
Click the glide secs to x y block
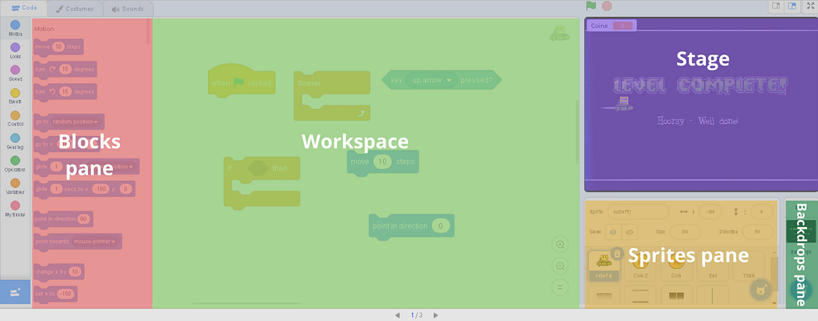tap(84, 189)
